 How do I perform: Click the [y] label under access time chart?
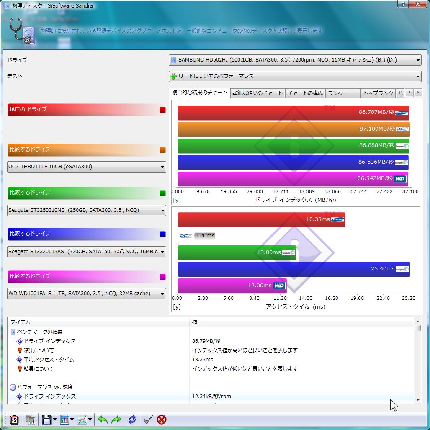[177, 307]
